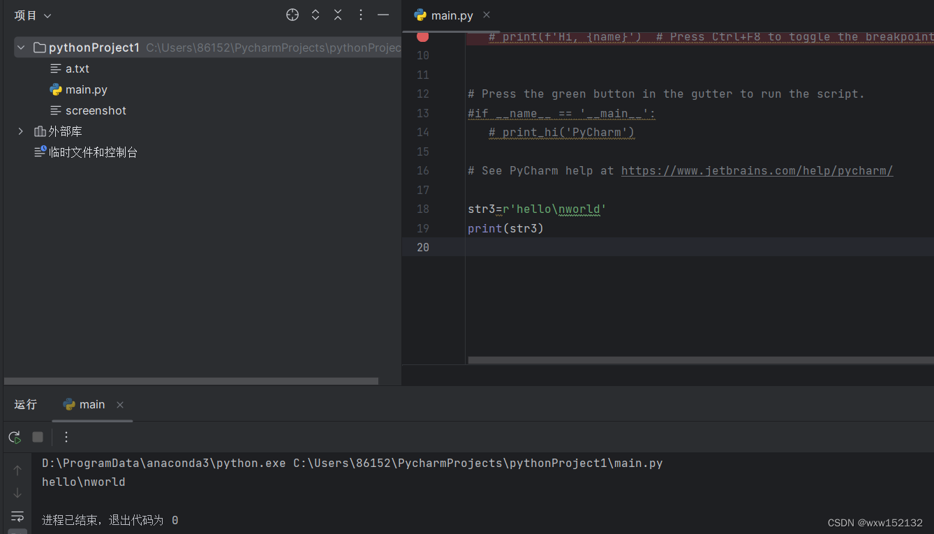Click line number 18 in gutter
The width and height of the screenshot is (934, 534).
click(422, 209)
